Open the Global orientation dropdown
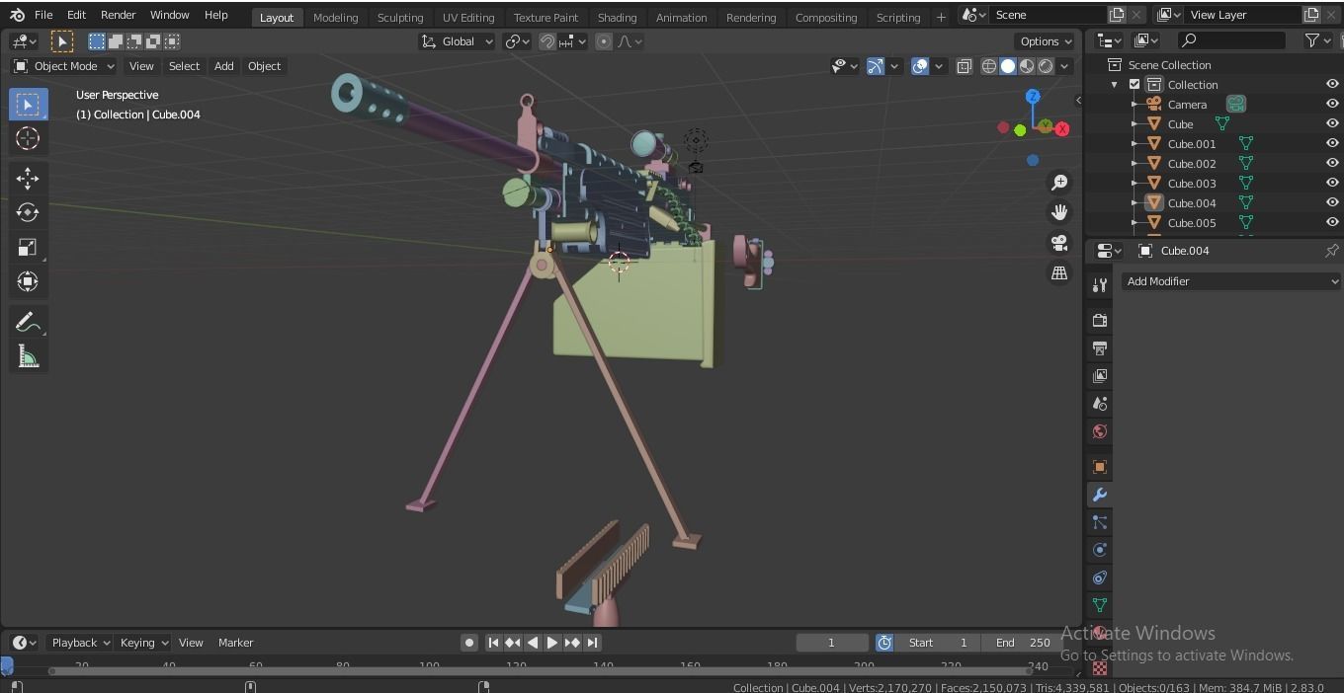 click(x=457, y=41)
